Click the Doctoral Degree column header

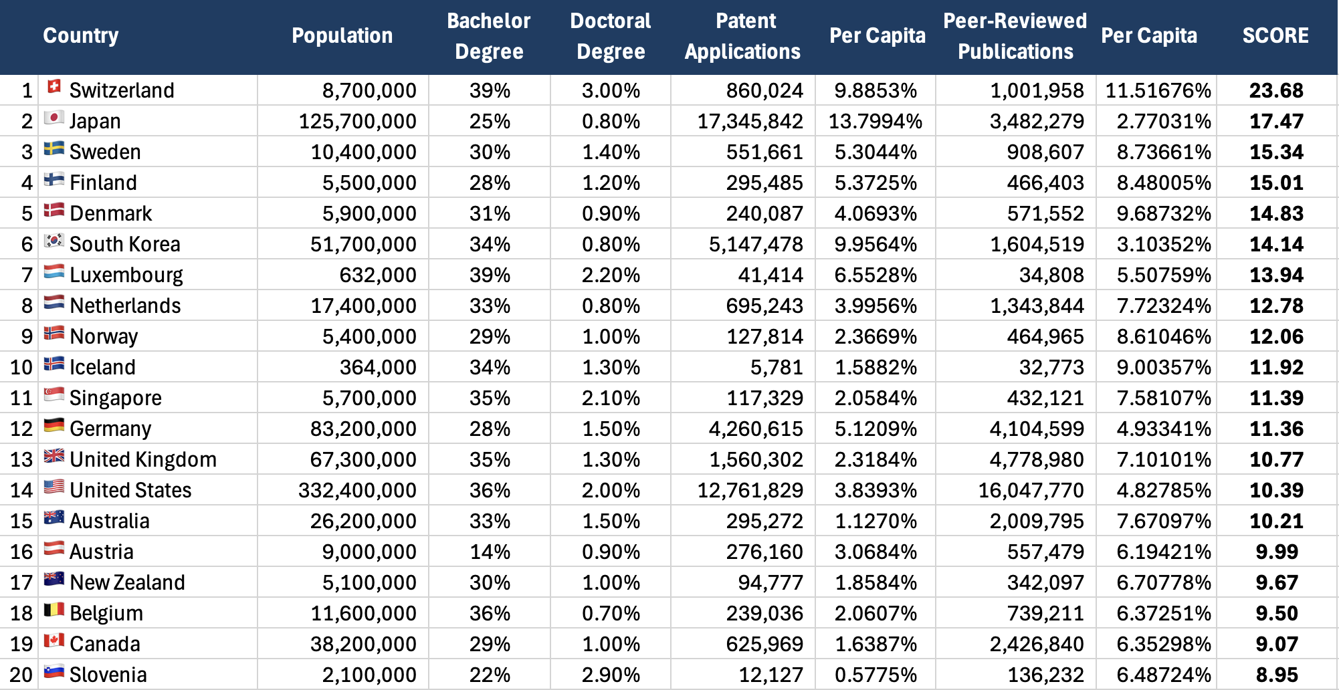point(611,36)
